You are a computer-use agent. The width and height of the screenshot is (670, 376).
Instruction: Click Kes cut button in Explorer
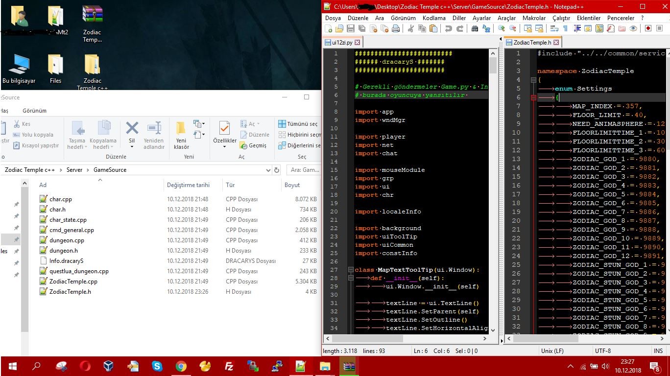pos(22,124)
